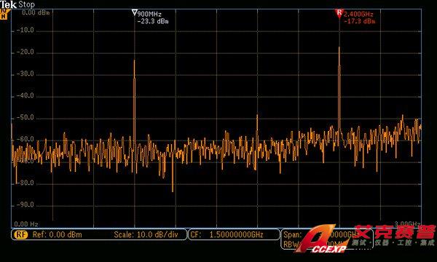437x262 pixels.
Task: Click the 0.00 dBm top axis label
Action: point(36,12)
